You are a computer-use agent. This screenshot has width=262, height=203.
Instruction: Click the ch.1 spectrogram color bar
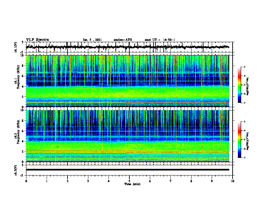point(239,85)
